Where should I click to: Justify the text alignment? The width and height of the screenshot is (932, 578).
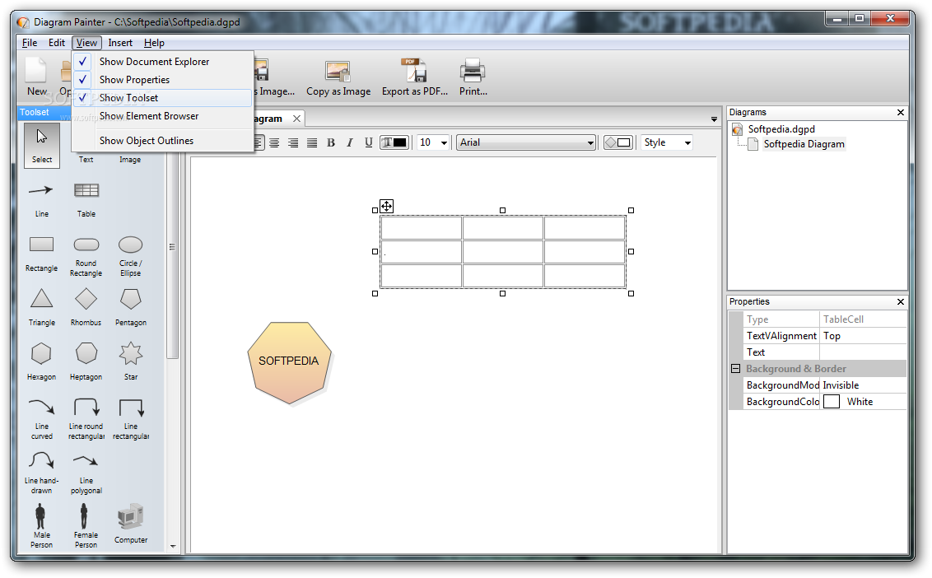point(312,142)
